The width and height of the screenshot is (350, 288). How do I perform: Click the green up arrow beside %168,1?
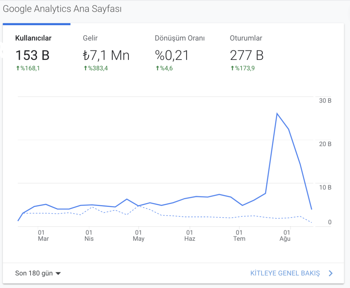18,68
